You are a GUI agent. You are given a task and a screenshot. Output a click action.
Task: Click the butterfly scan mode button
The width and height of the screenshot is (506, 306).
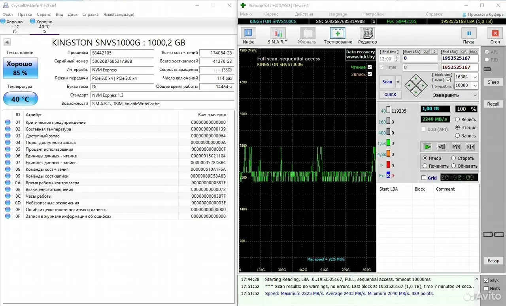pyautogui.click(x=470, y=147)
